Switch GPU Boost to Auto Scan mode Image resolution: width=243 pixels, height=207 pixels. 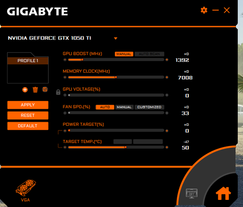point(149,54)
